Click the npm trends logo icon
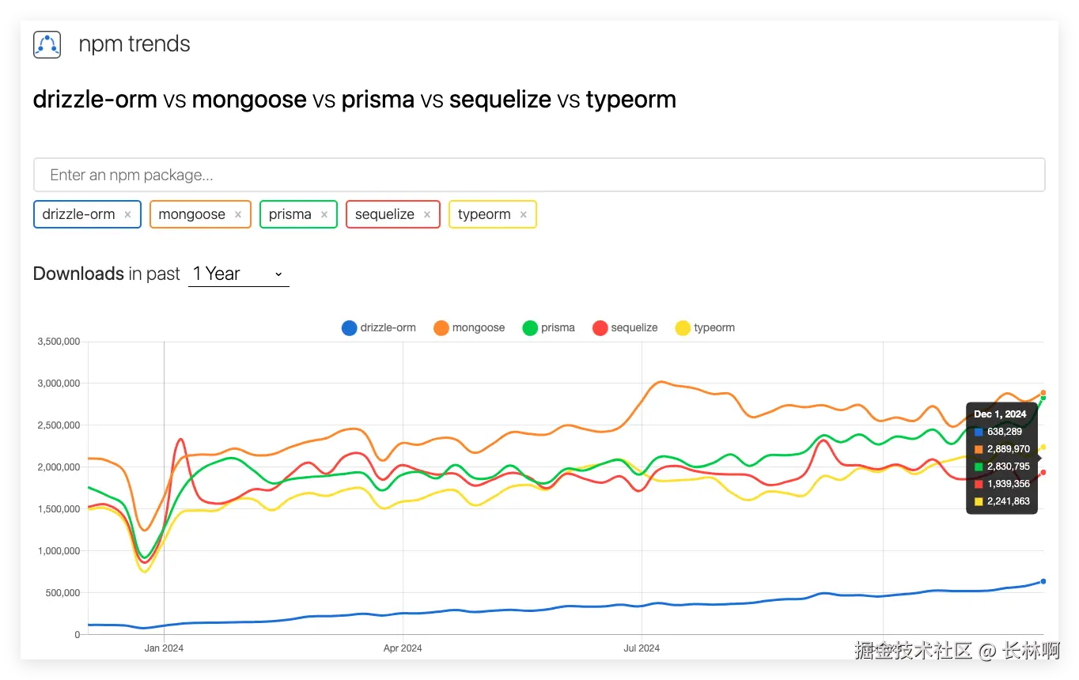 click(47, 44)
